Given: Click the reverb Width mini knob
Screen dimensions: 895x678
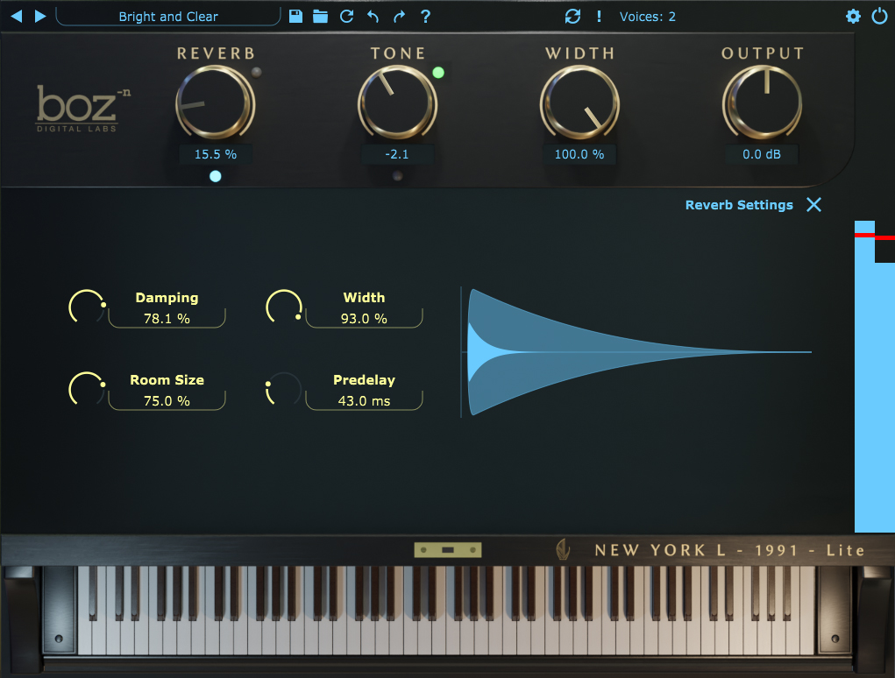Looking at the screenshot, I should [284, 307].
